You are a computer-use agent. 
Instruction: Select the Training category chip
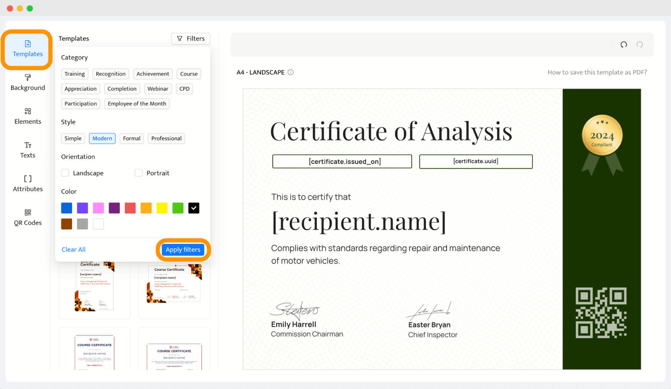tap(75, 74)
